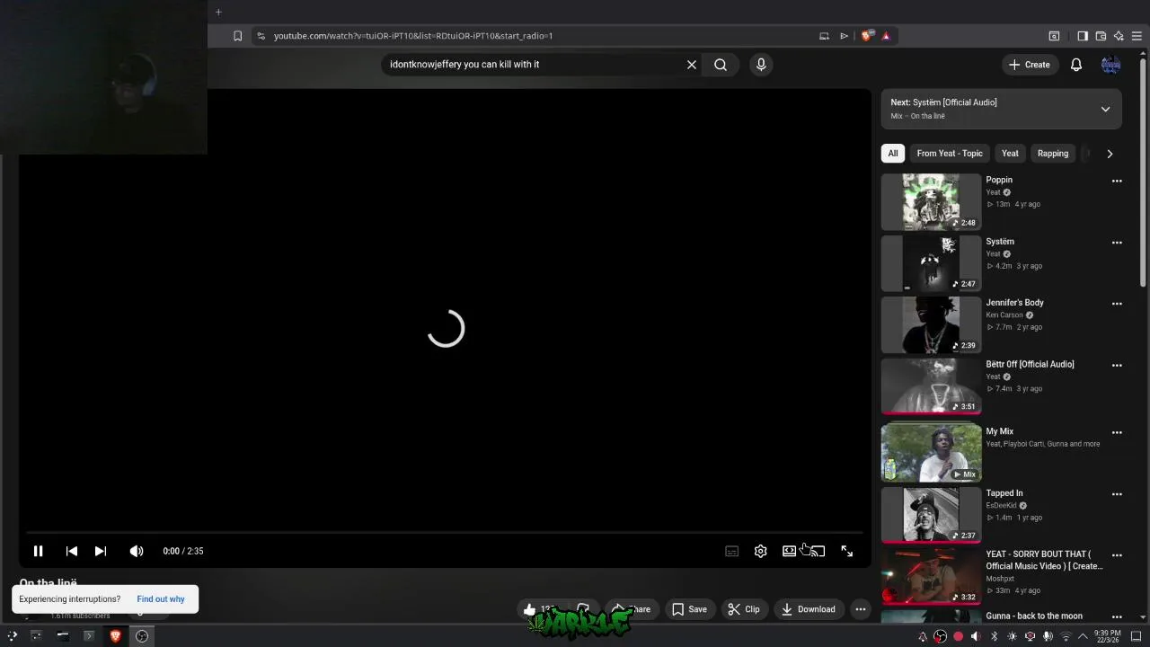Select the Rapping filter chip
The width and height of the screenshot is (1150, 647).
point(1053,154)
